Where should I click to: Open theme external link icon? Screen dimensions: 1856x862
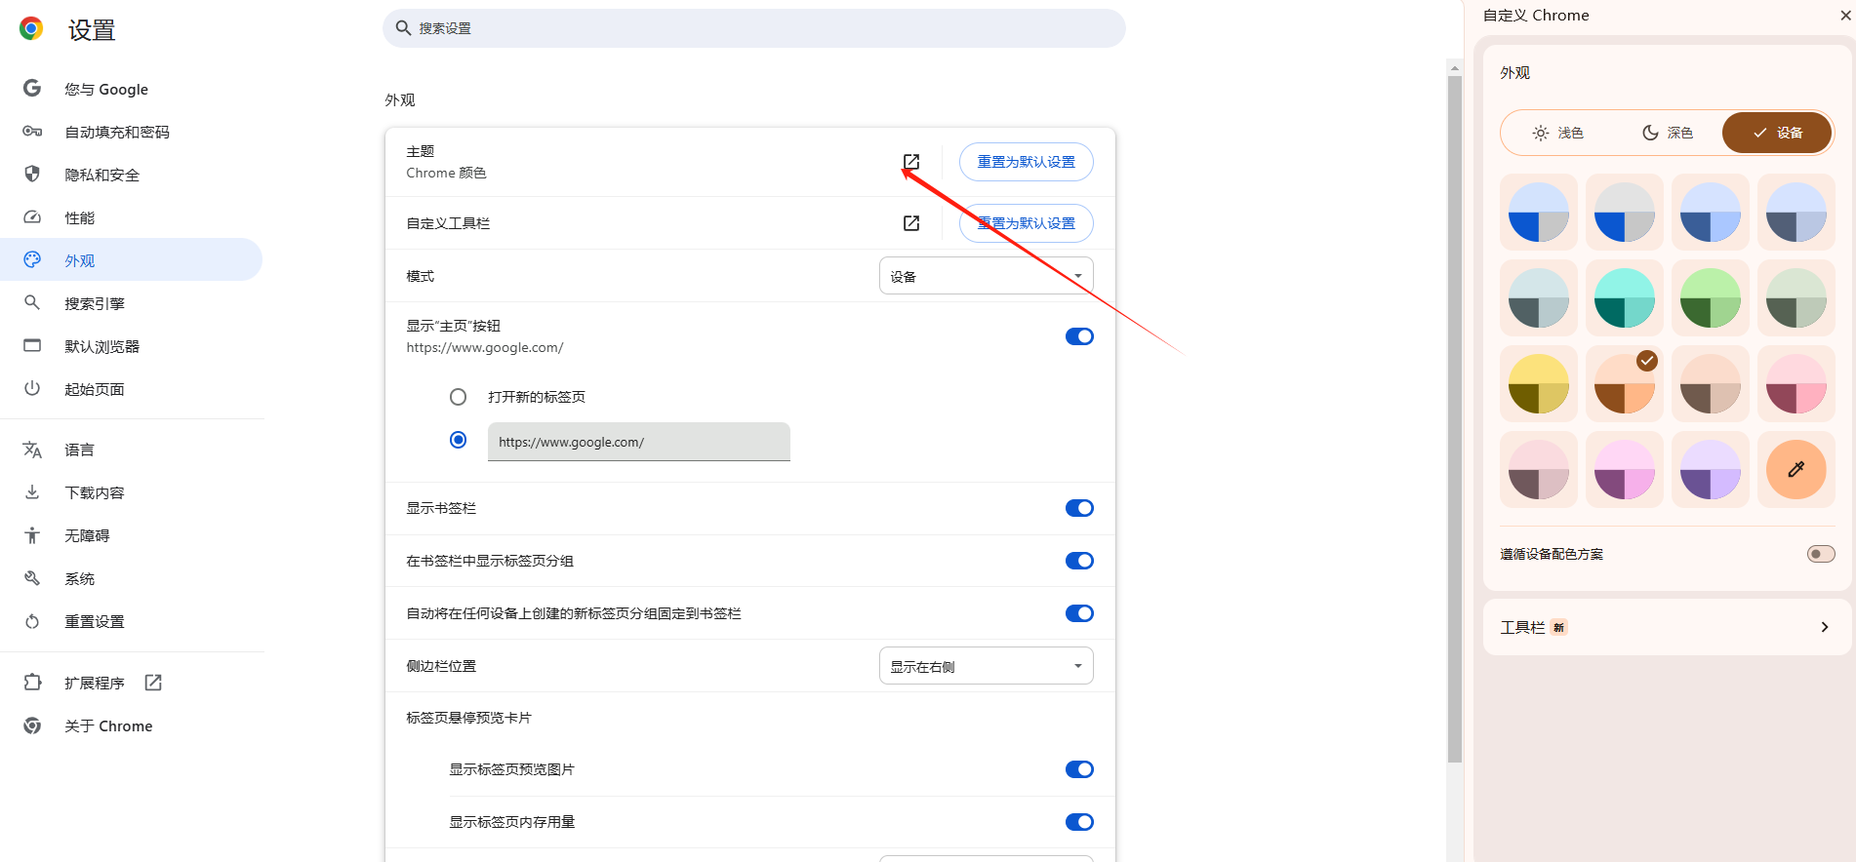click(x=911, y=162)
